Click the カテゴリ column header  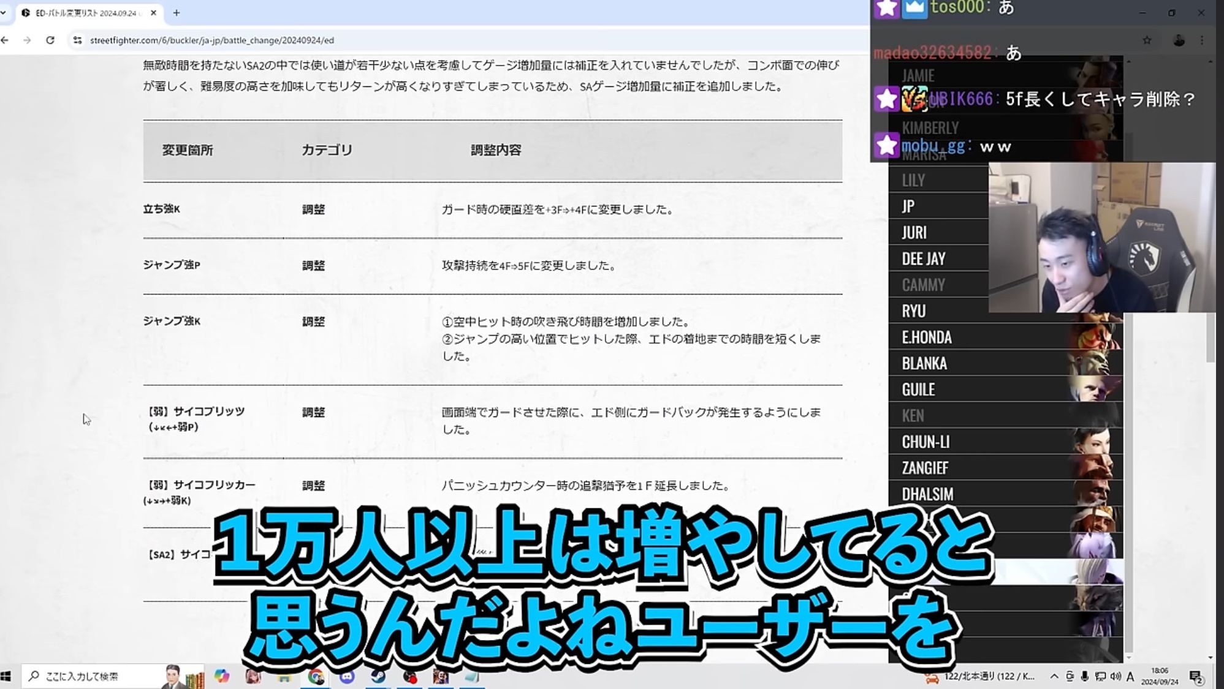327,150
